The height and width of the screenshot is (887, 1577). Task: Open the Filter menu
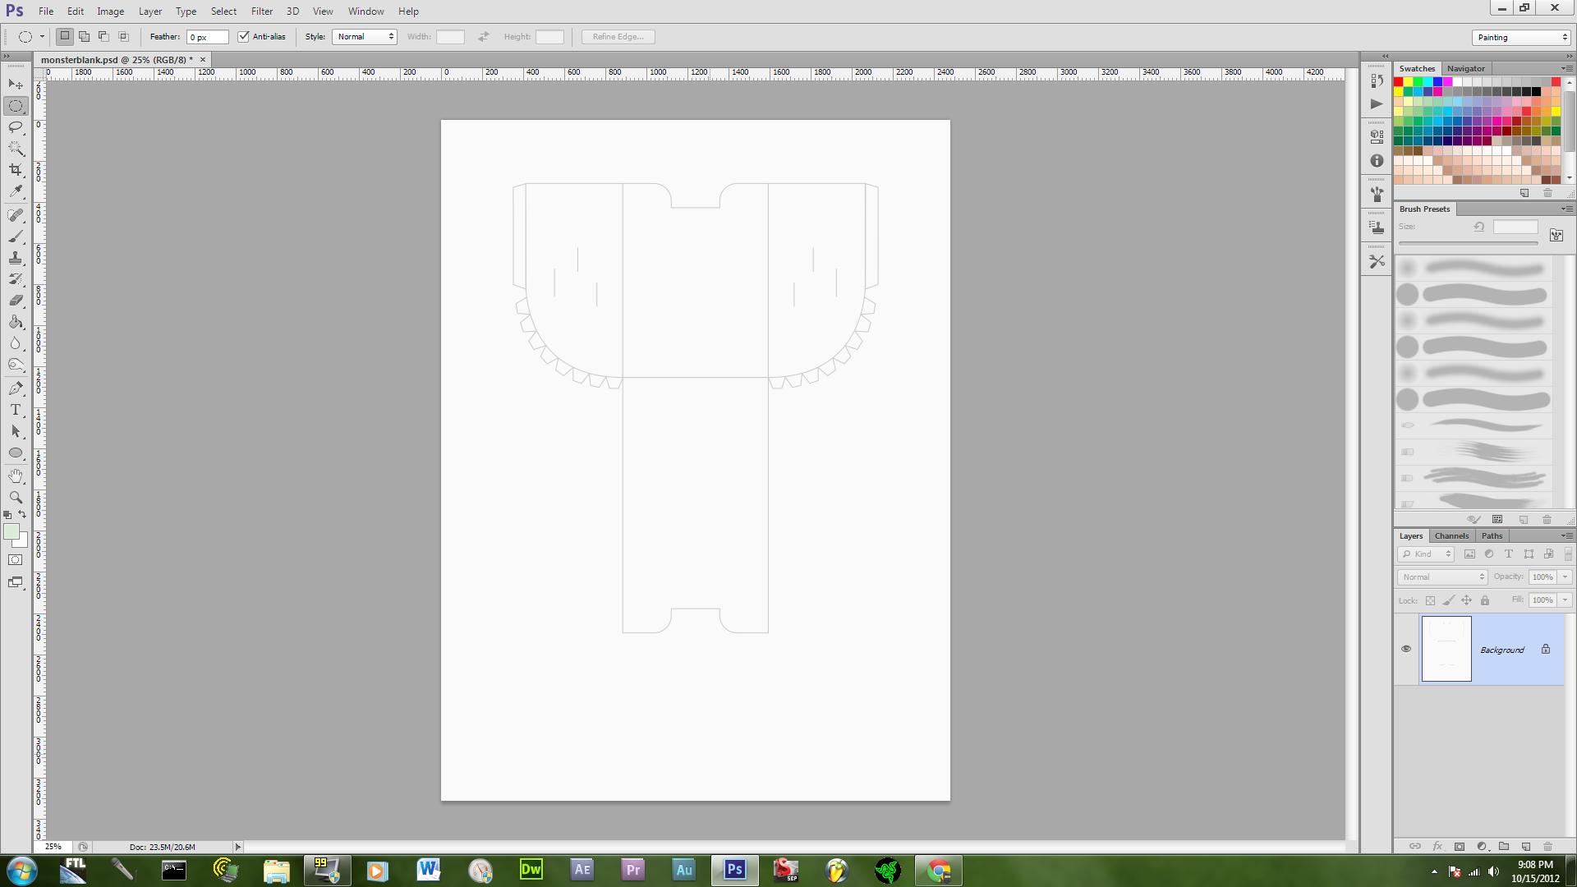point(262,11)
